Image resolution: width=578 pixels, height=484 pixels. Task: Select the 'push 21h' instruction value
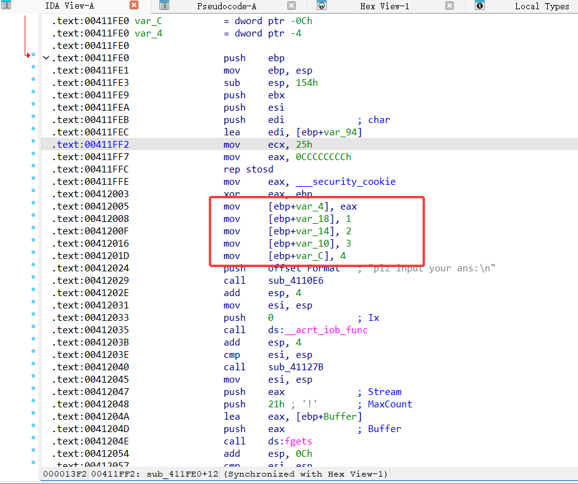pos(276,404)
